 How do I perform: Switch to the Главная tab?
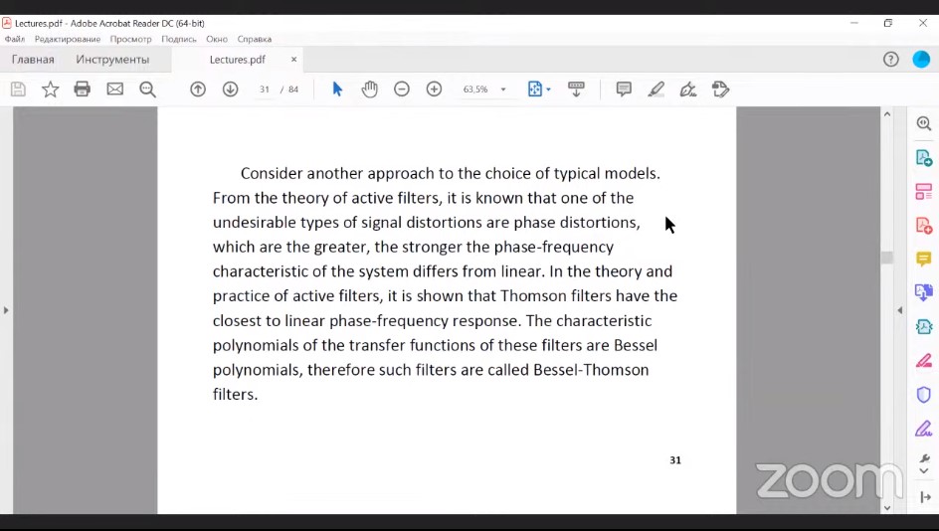33,60
